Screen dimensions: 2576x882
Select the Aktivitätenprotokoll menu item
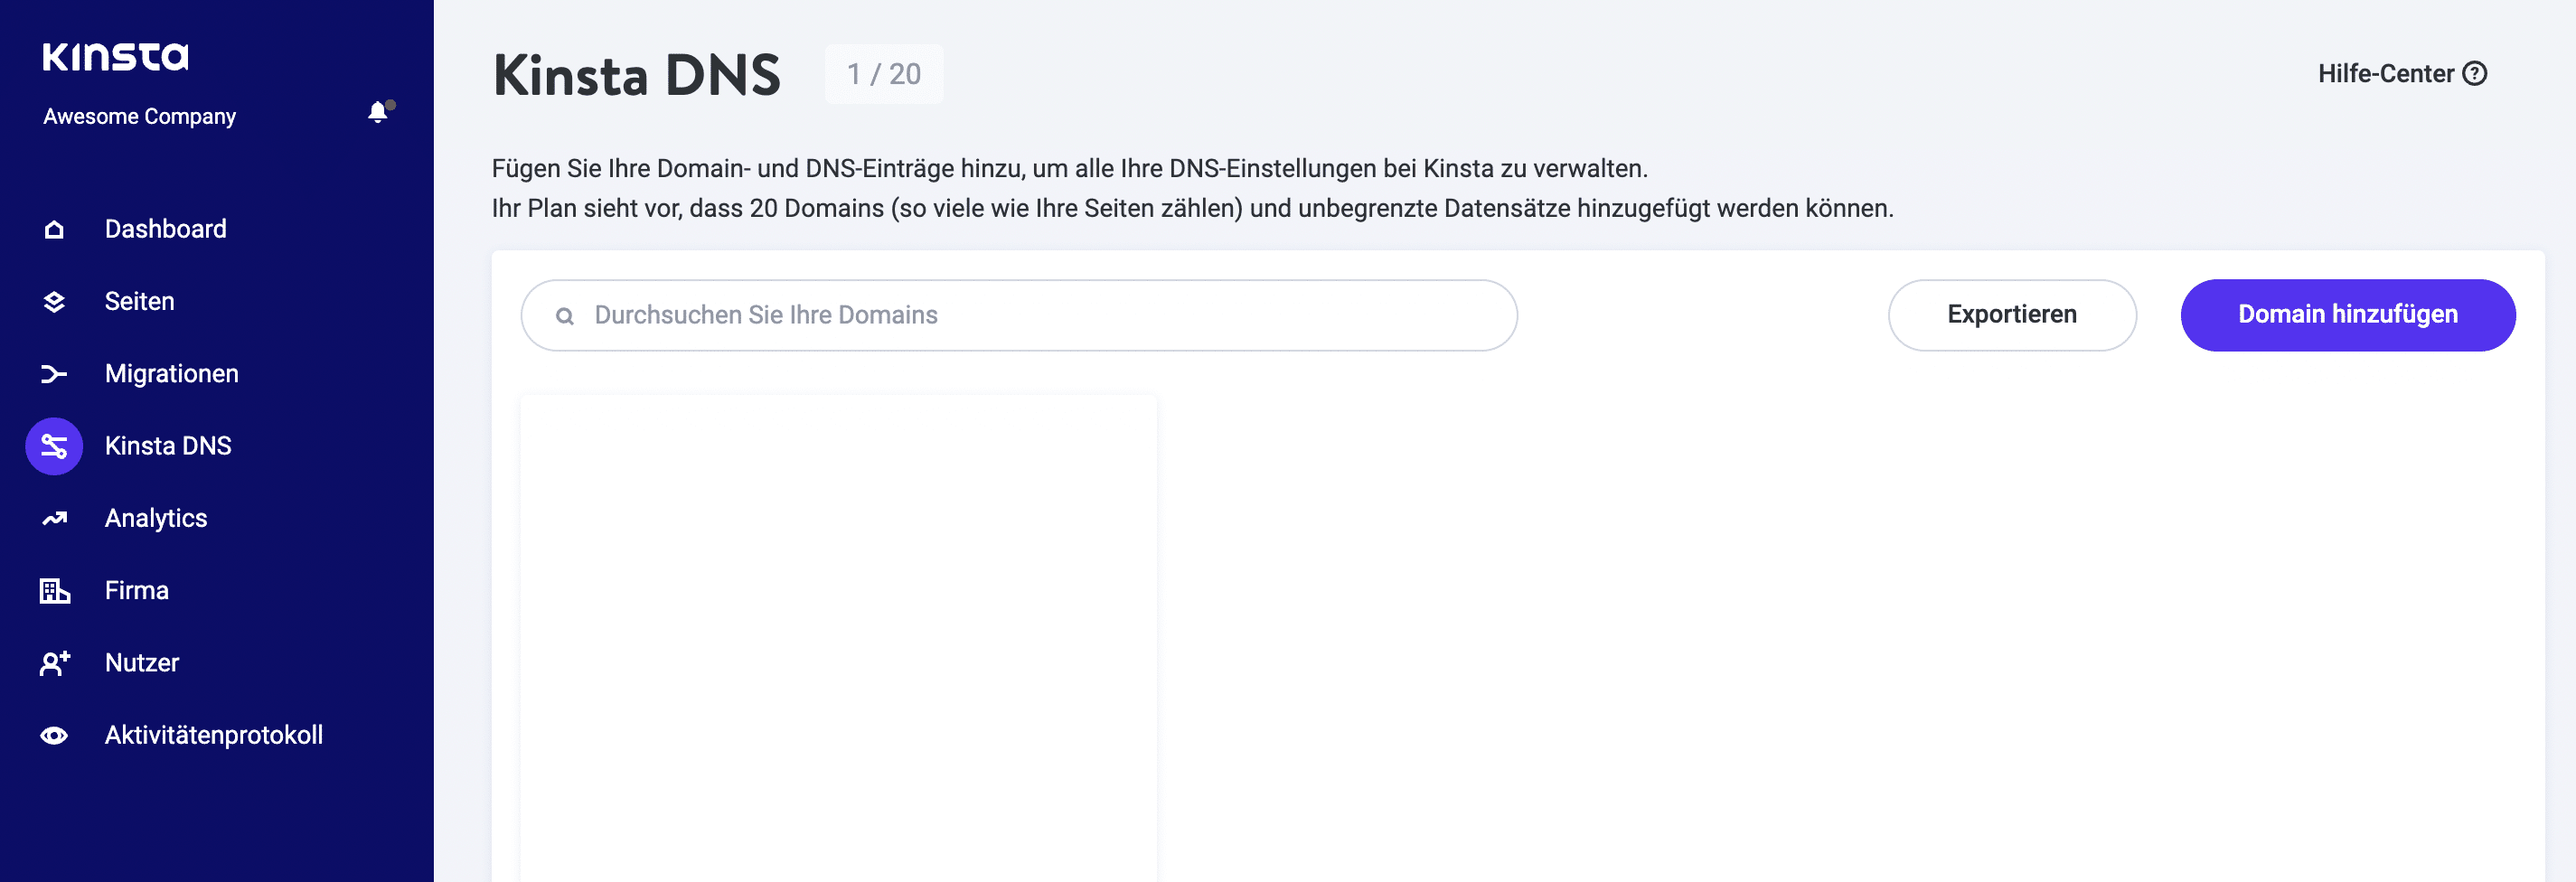(213, 735)
